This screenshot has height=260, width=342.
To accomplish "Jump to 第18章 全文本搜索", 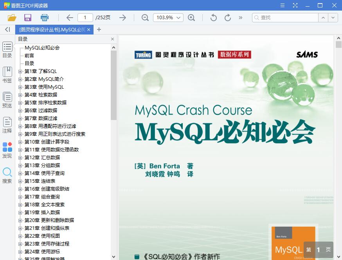I will pyautogui.click(x=45, y=205).
